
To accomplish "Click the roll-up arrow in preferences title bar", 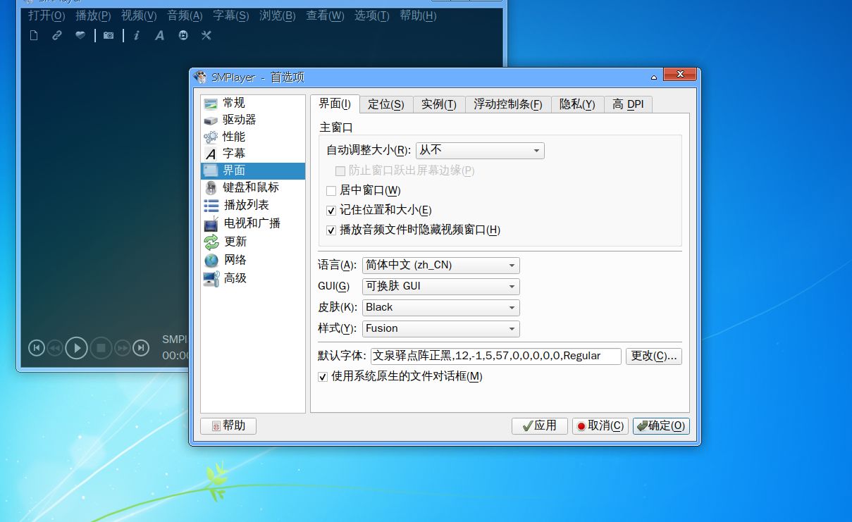I will point(654,77).
